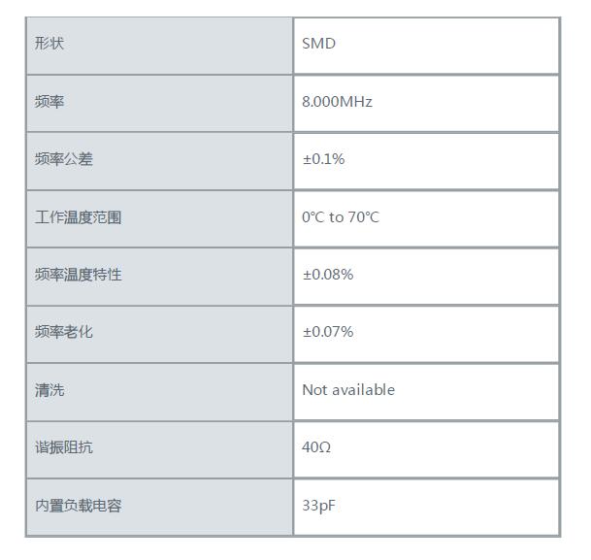Select the 40Ω impedance value

point(316,447)
